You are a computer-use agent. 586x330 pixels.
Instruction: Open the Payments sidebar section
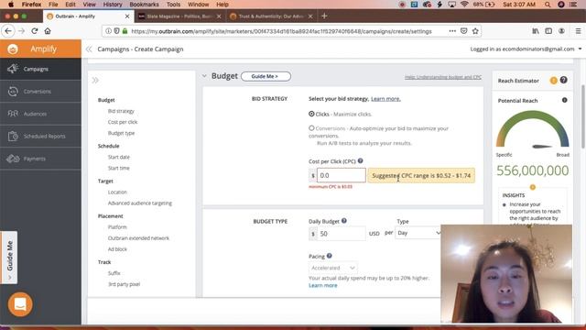(x=40, y=159)
